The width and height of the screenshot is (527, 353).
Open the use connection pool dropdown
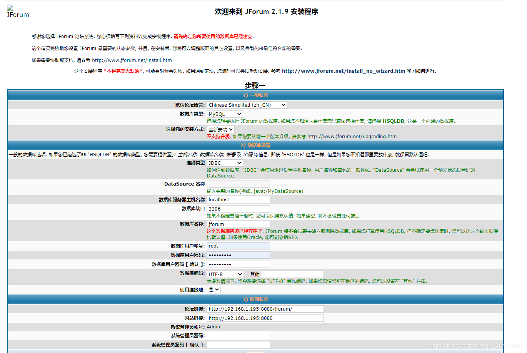coord(214,289)
